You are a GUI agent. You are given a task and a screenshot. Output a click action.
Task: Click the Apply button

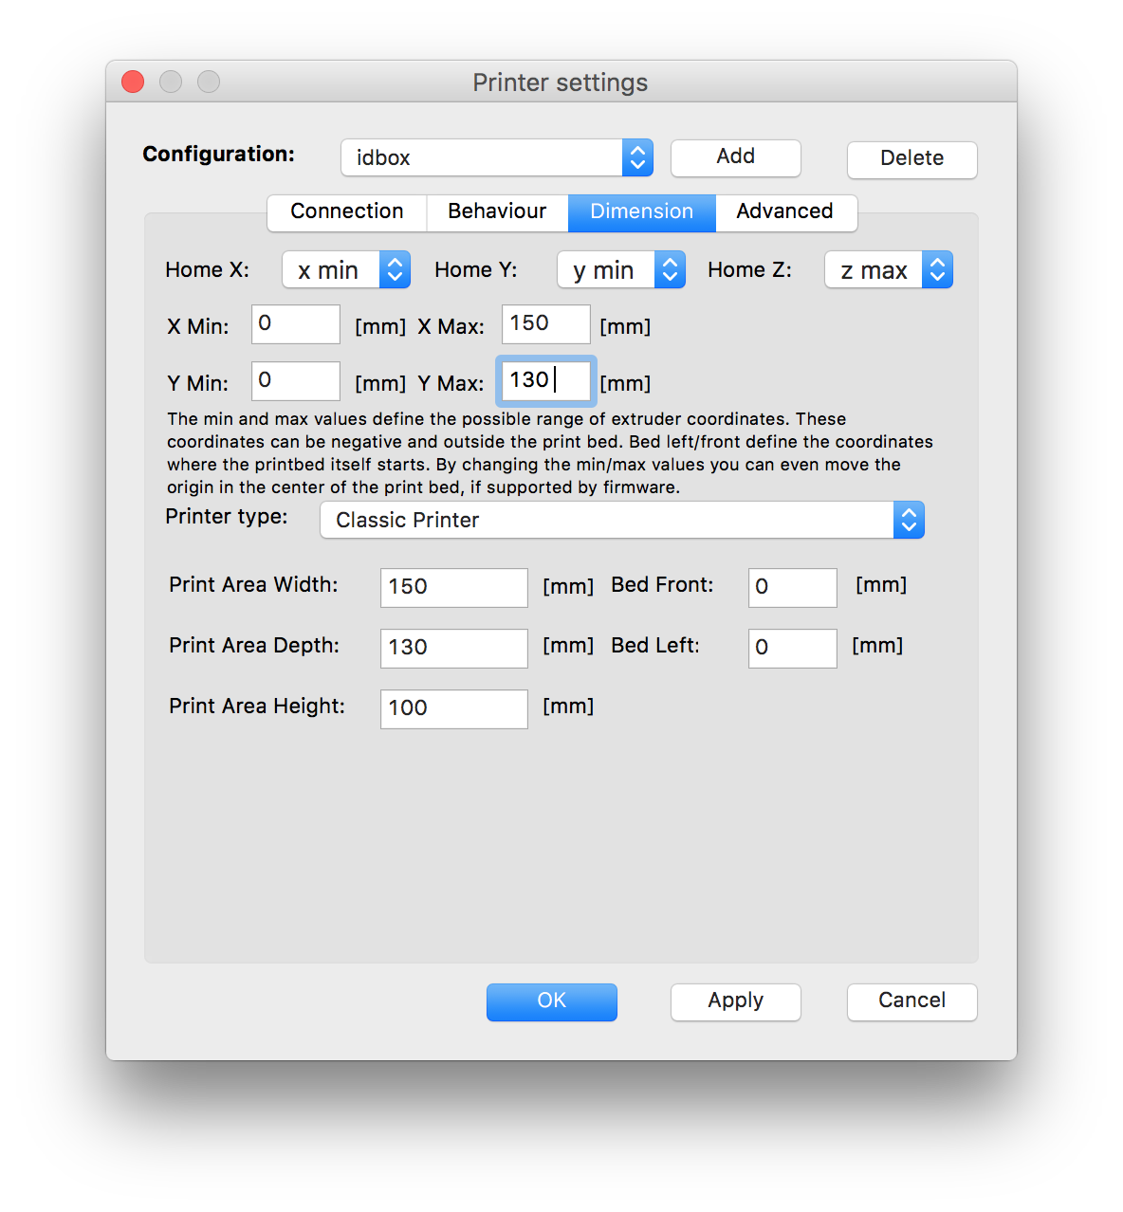click(735, 1001)
